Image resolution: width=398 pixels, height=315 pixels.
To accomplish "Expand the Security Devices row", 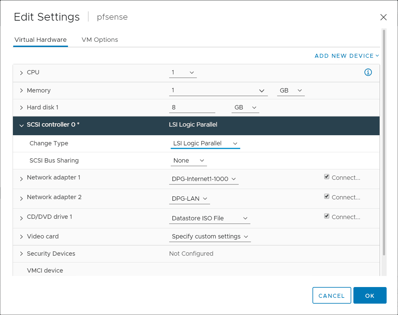I will (21, 254).
